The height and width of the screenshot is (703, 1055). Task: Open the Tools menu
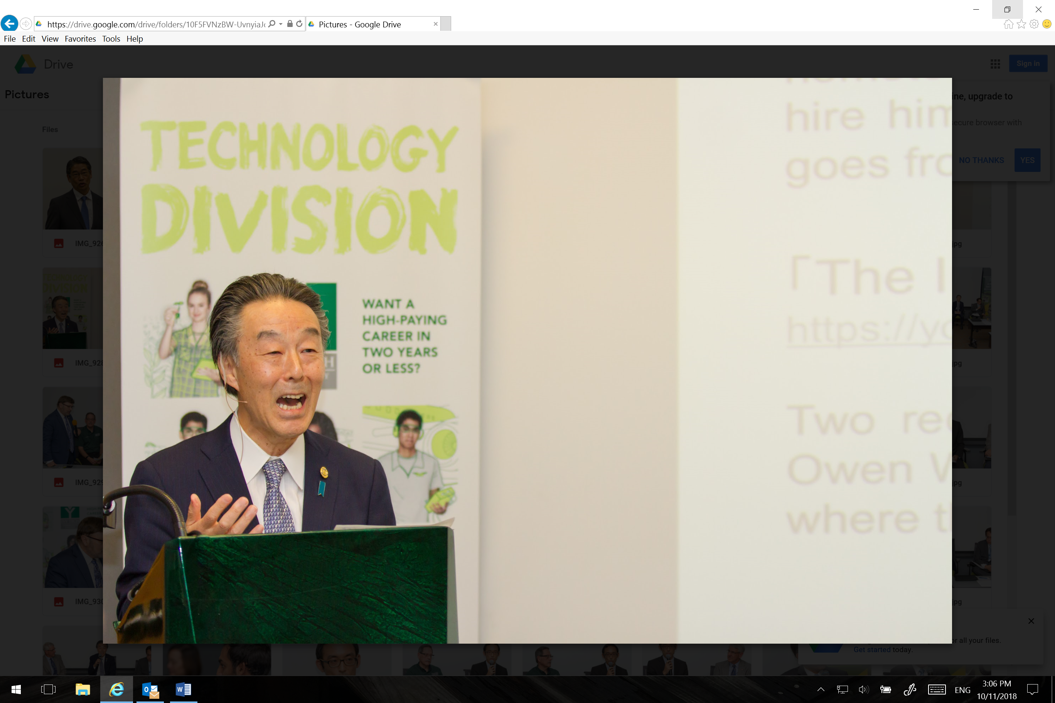111,39
